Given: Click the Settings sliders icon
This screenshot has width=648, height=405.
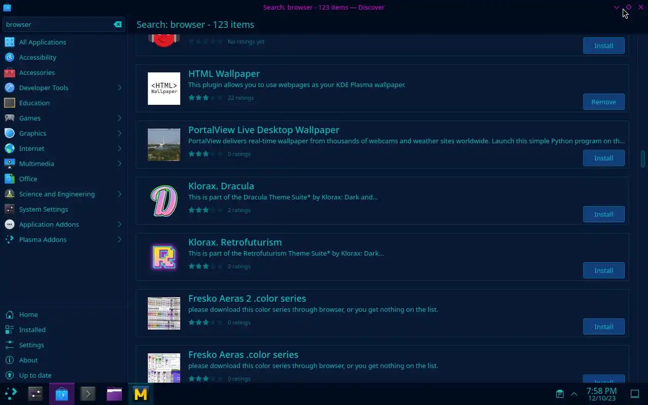Looking at the screenshot, I should point(10,345).
